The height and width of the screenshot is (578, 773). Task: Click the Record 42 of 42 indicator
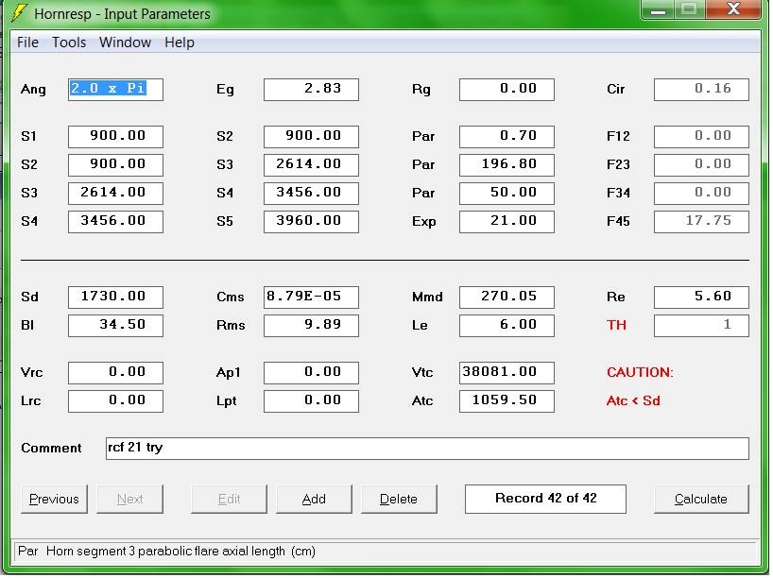tap(546, 500)
